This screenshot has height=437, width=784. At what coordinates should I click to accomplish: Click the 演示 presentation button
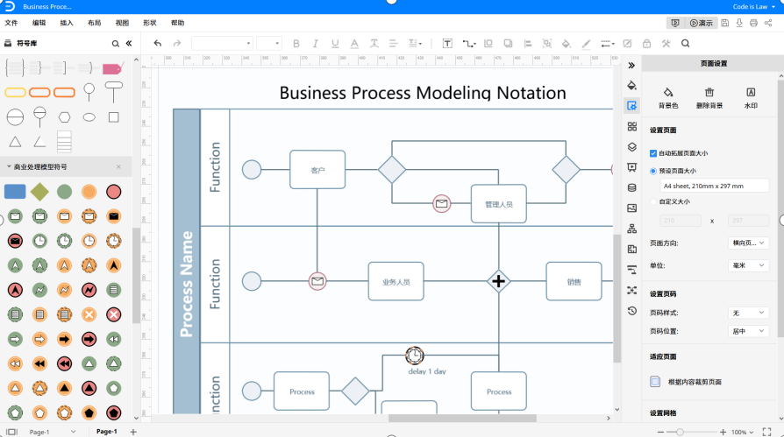[702, 23]
